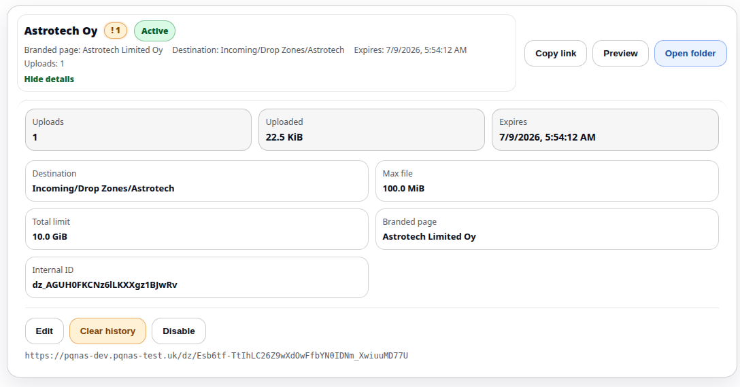The width and height of the screenshot is (740, 387).
Task: Edit the Astrotech Oy drop zone
Action: click(44, 331)
